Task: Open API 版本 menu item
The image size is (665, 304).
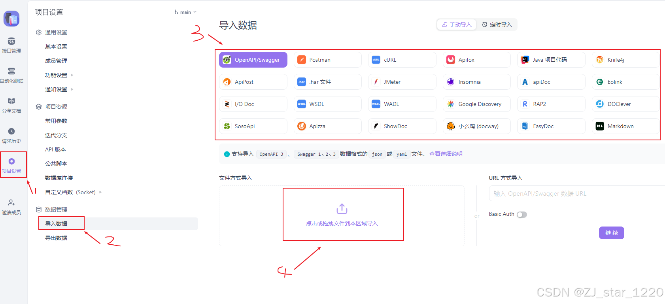Action: click(x=55, y=149)
